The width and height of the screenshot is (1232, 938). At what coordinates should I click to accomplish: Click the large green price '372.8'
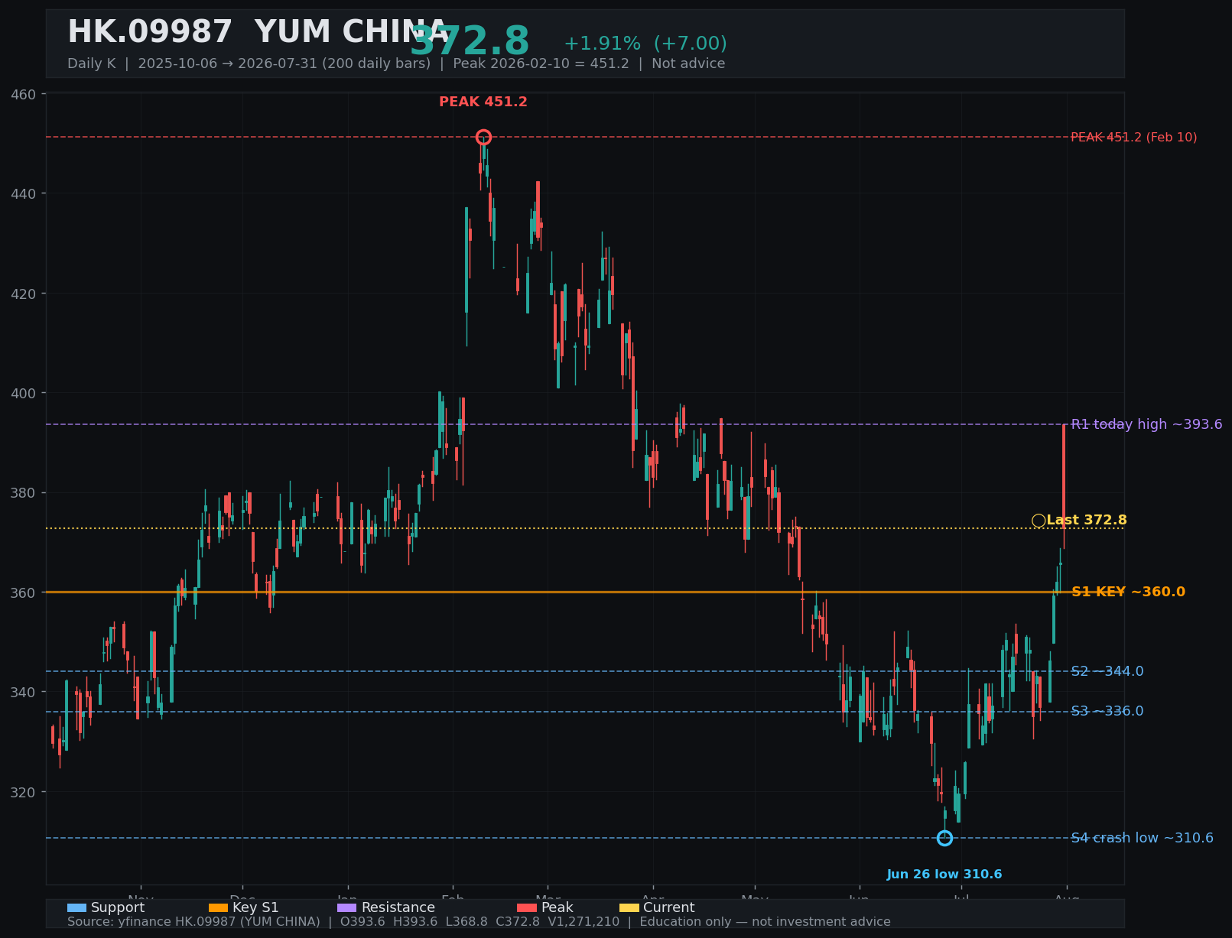pyautogui.click(x=470, y=41)
